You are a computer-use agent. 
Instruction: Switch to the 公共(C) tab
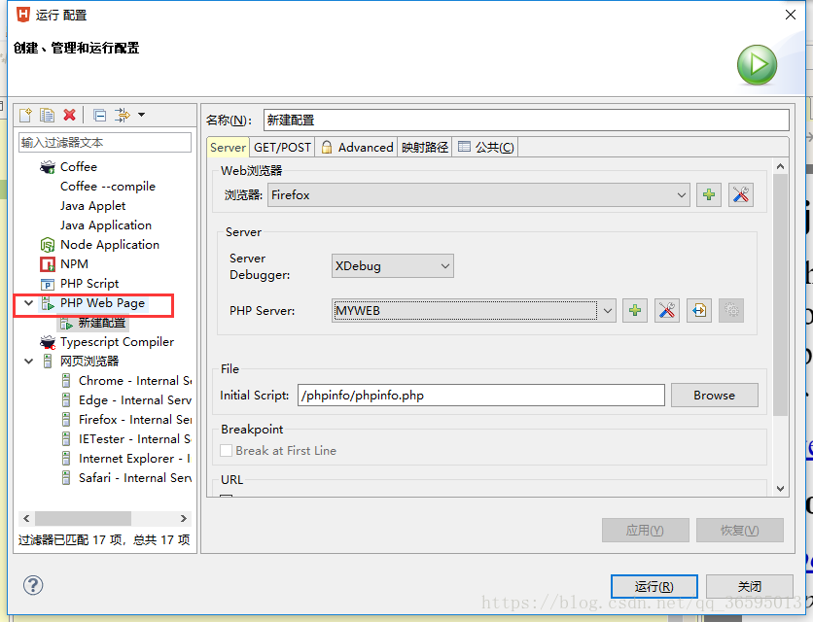[x=486, y=148]
